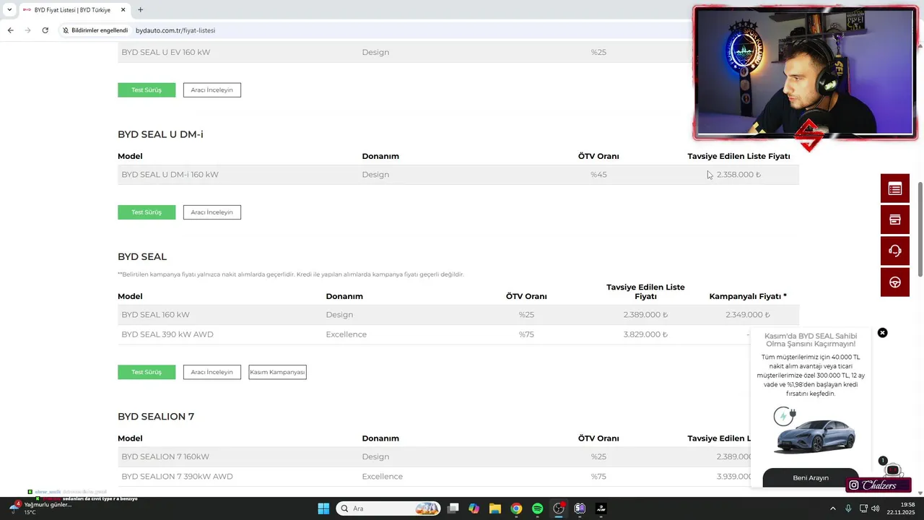Select the BYD Fiyat Listesi browser tab

tap(74, 10)
